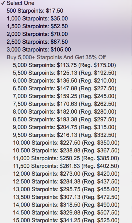The width and height of the screenshot is (132, 223).
Task: Select 14,000 Starpoints: $318.50
Action: coord(66,205)
